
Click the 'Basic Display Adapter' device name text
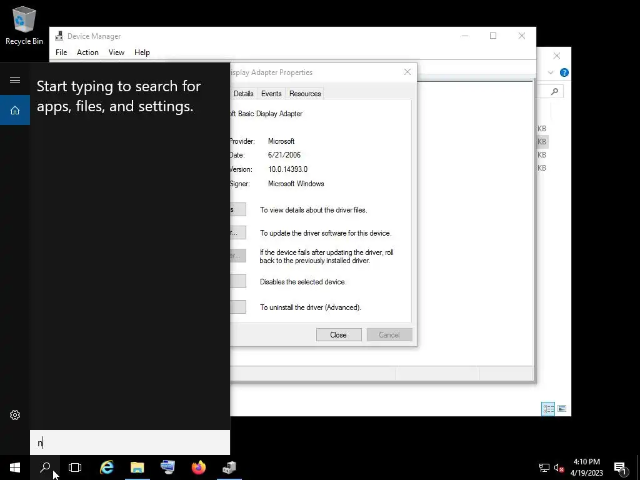270,114
